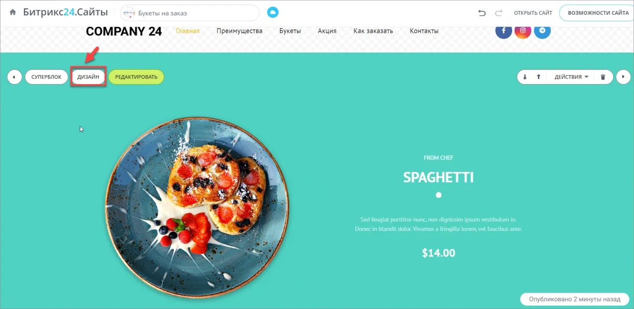
Task: Open the Instagram social icon
Action: pyautogui.click(x=523, y=31)
